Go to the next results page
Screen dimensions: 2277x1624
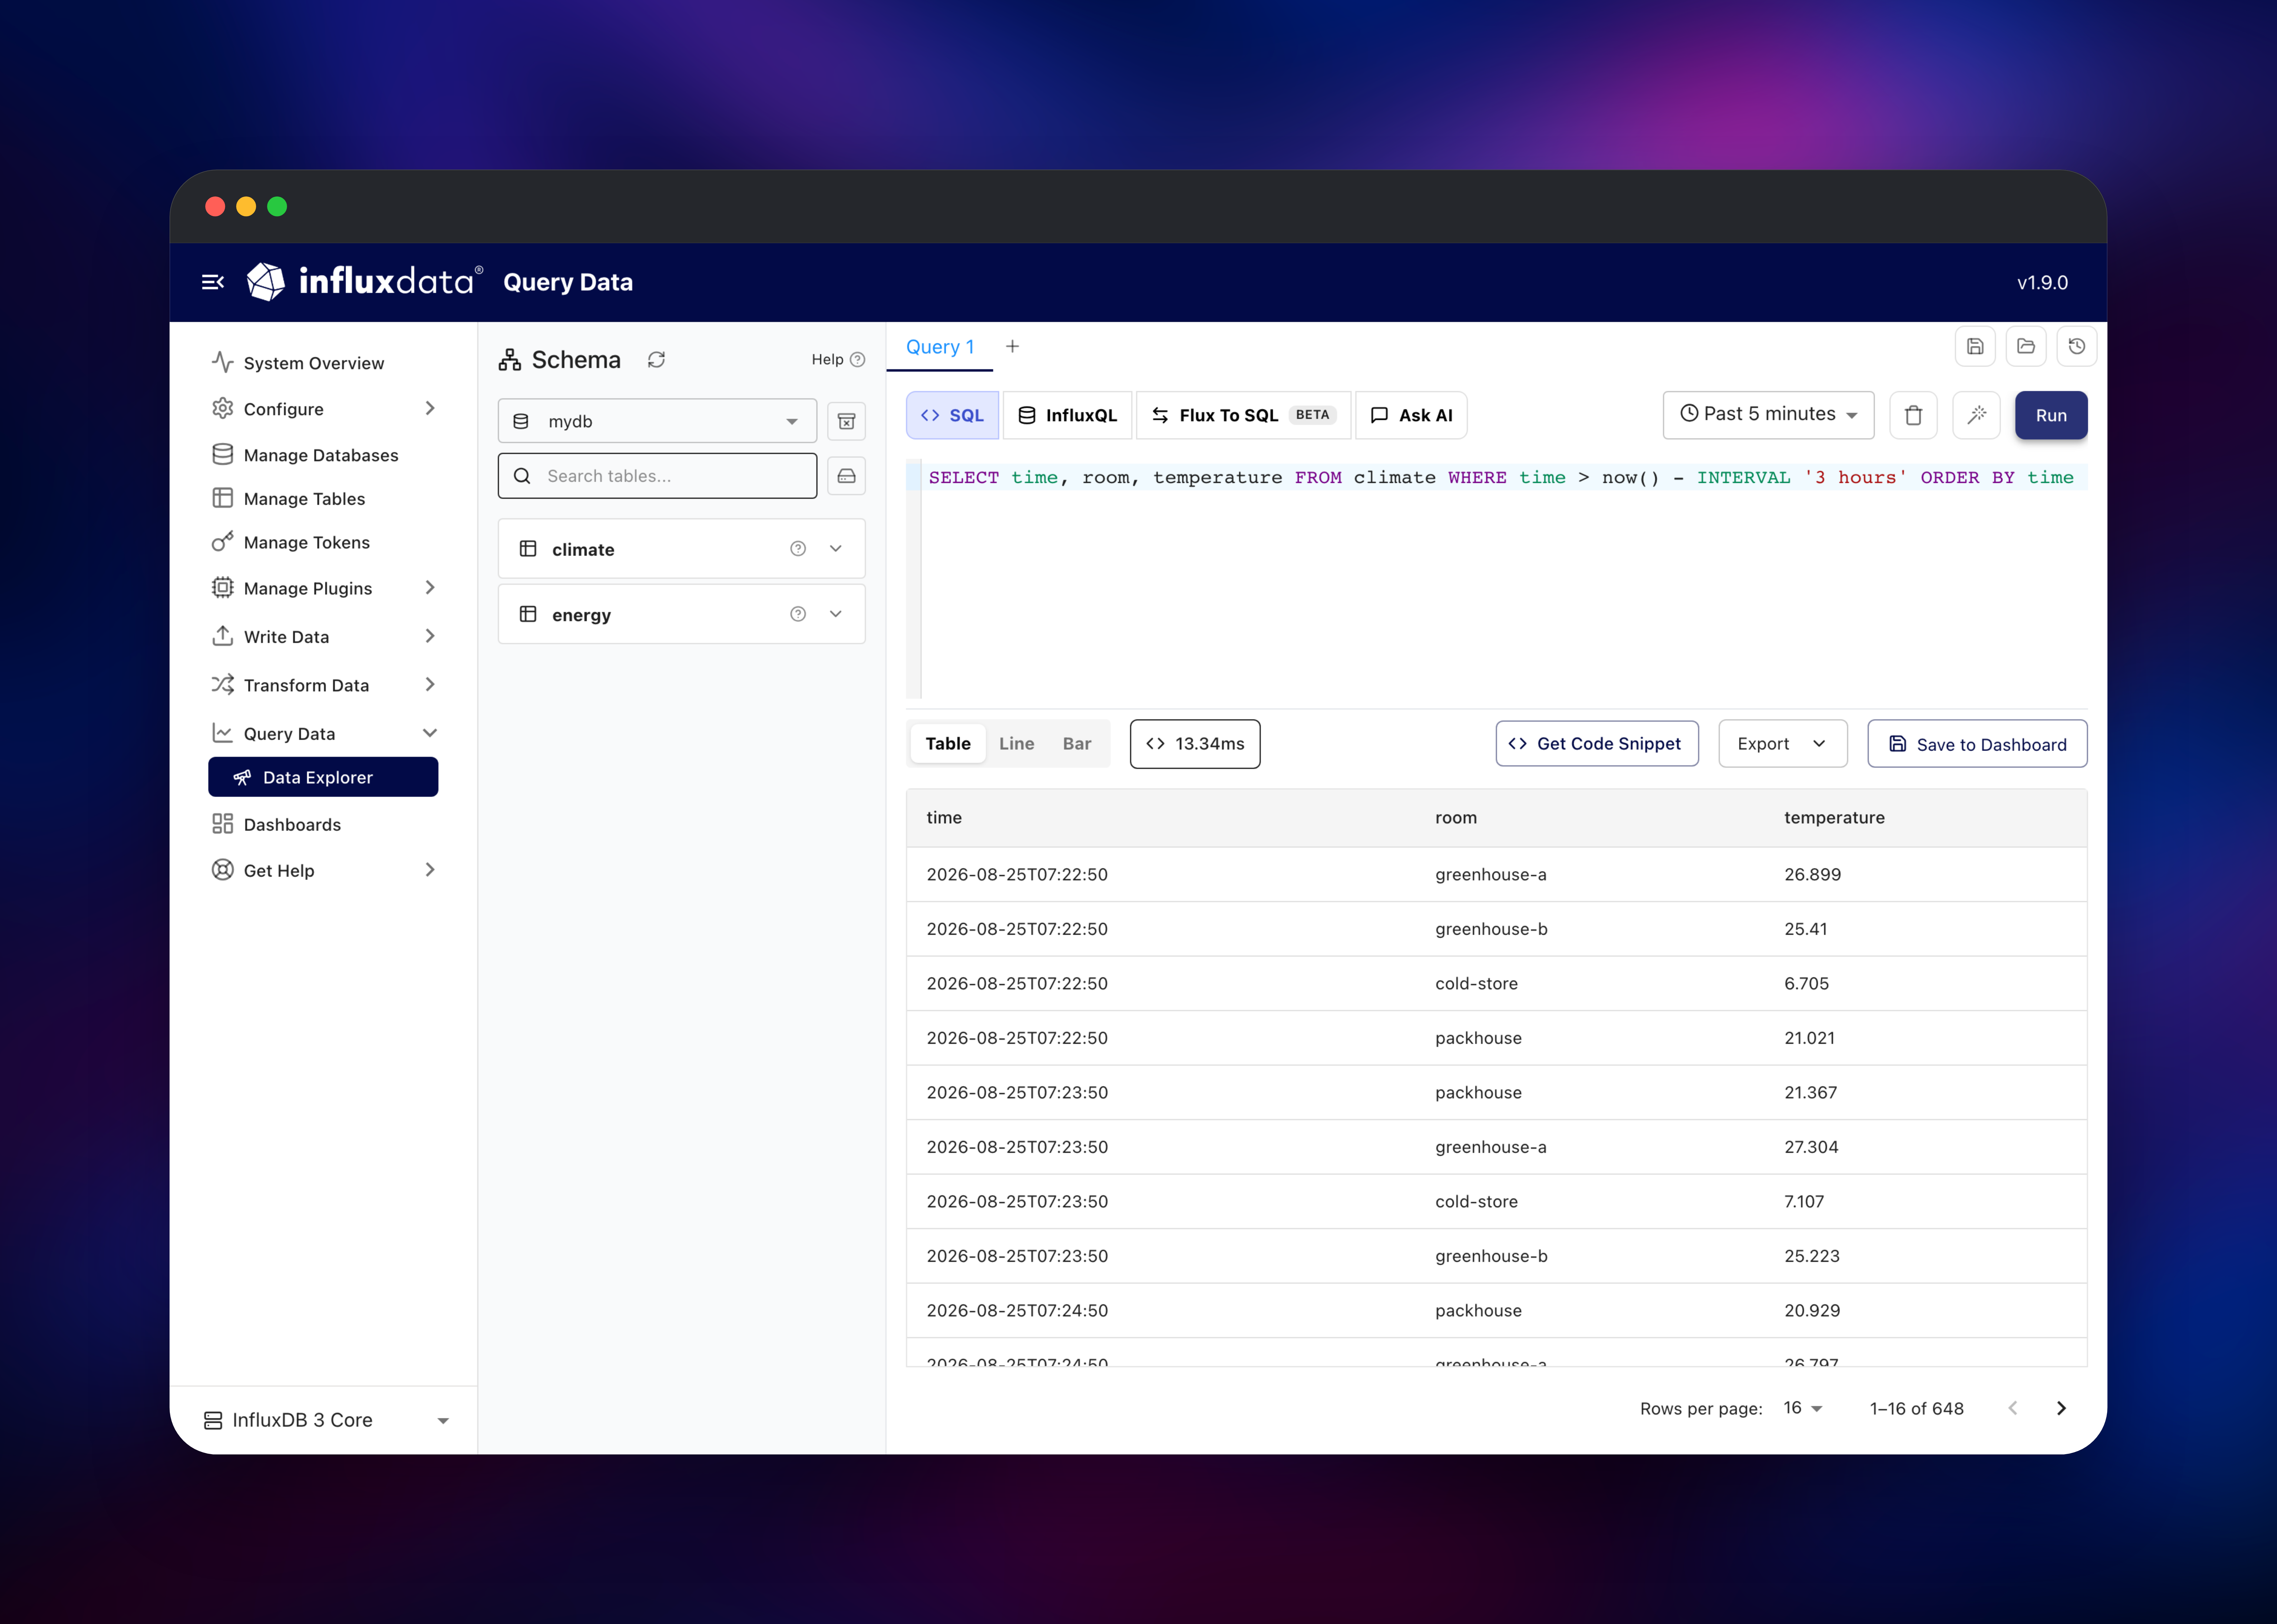click(2061, 1408)
